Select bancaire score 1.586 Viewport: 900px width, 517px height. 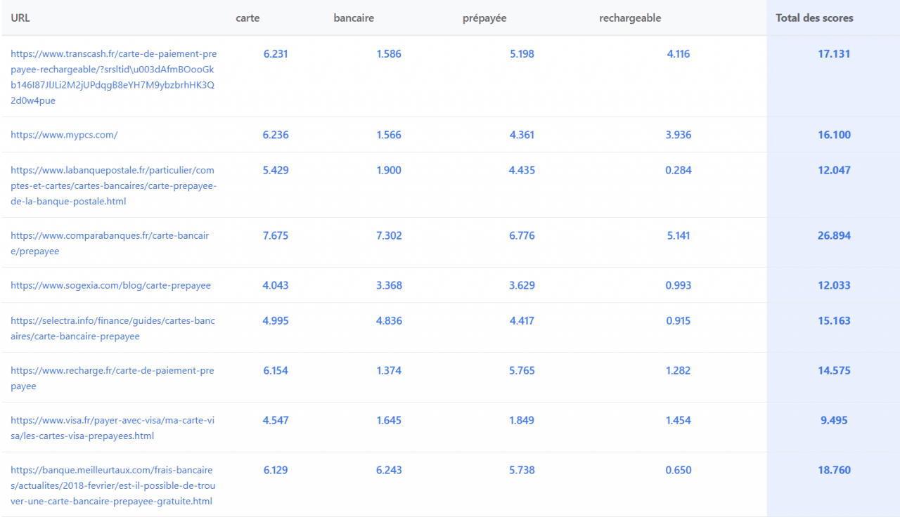click(389, 53)
